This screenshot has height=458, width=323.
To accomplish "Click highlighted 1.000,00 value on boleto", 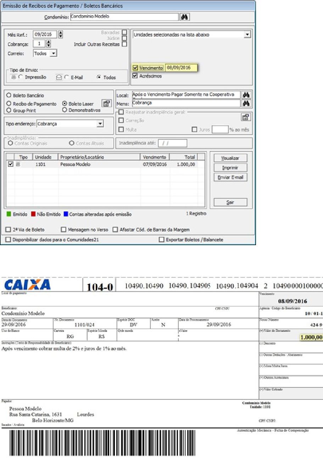I will coord(311,337).
